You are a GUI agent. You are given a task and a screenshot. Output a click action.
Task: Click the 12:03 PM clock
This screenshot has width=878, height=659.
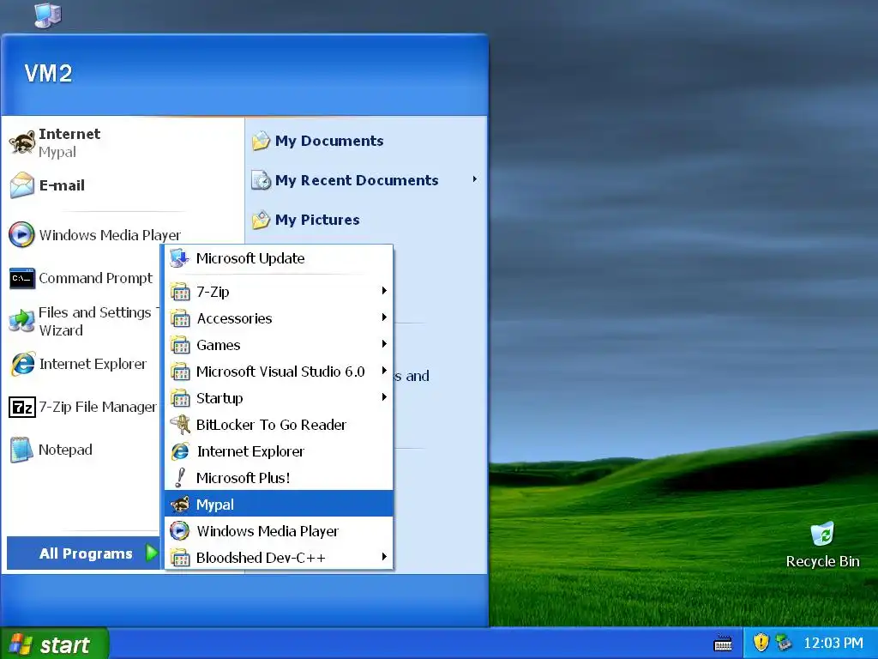pyautogui.click(x=833, y=643)
